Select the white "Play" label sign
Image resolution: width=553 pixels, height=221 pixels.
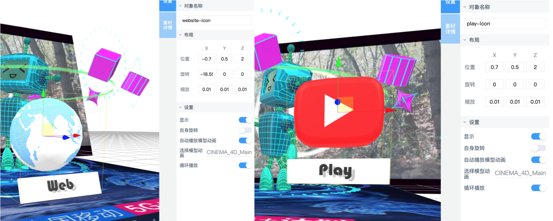coord(338,171)
